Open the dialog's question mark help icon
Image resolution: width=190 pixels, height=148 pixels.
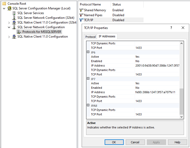click(171, 28)
